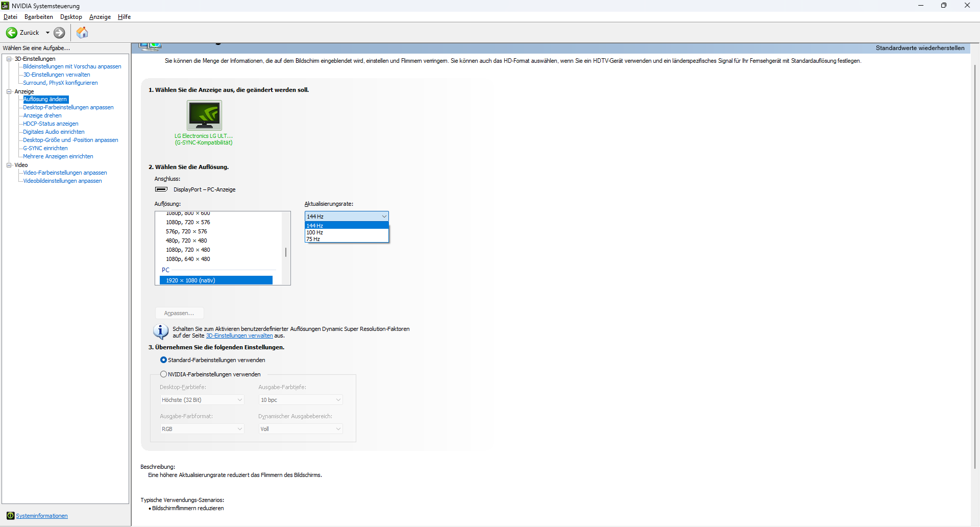
Task: Choose 75 Hz refresh rate
Action: [347, 239]
